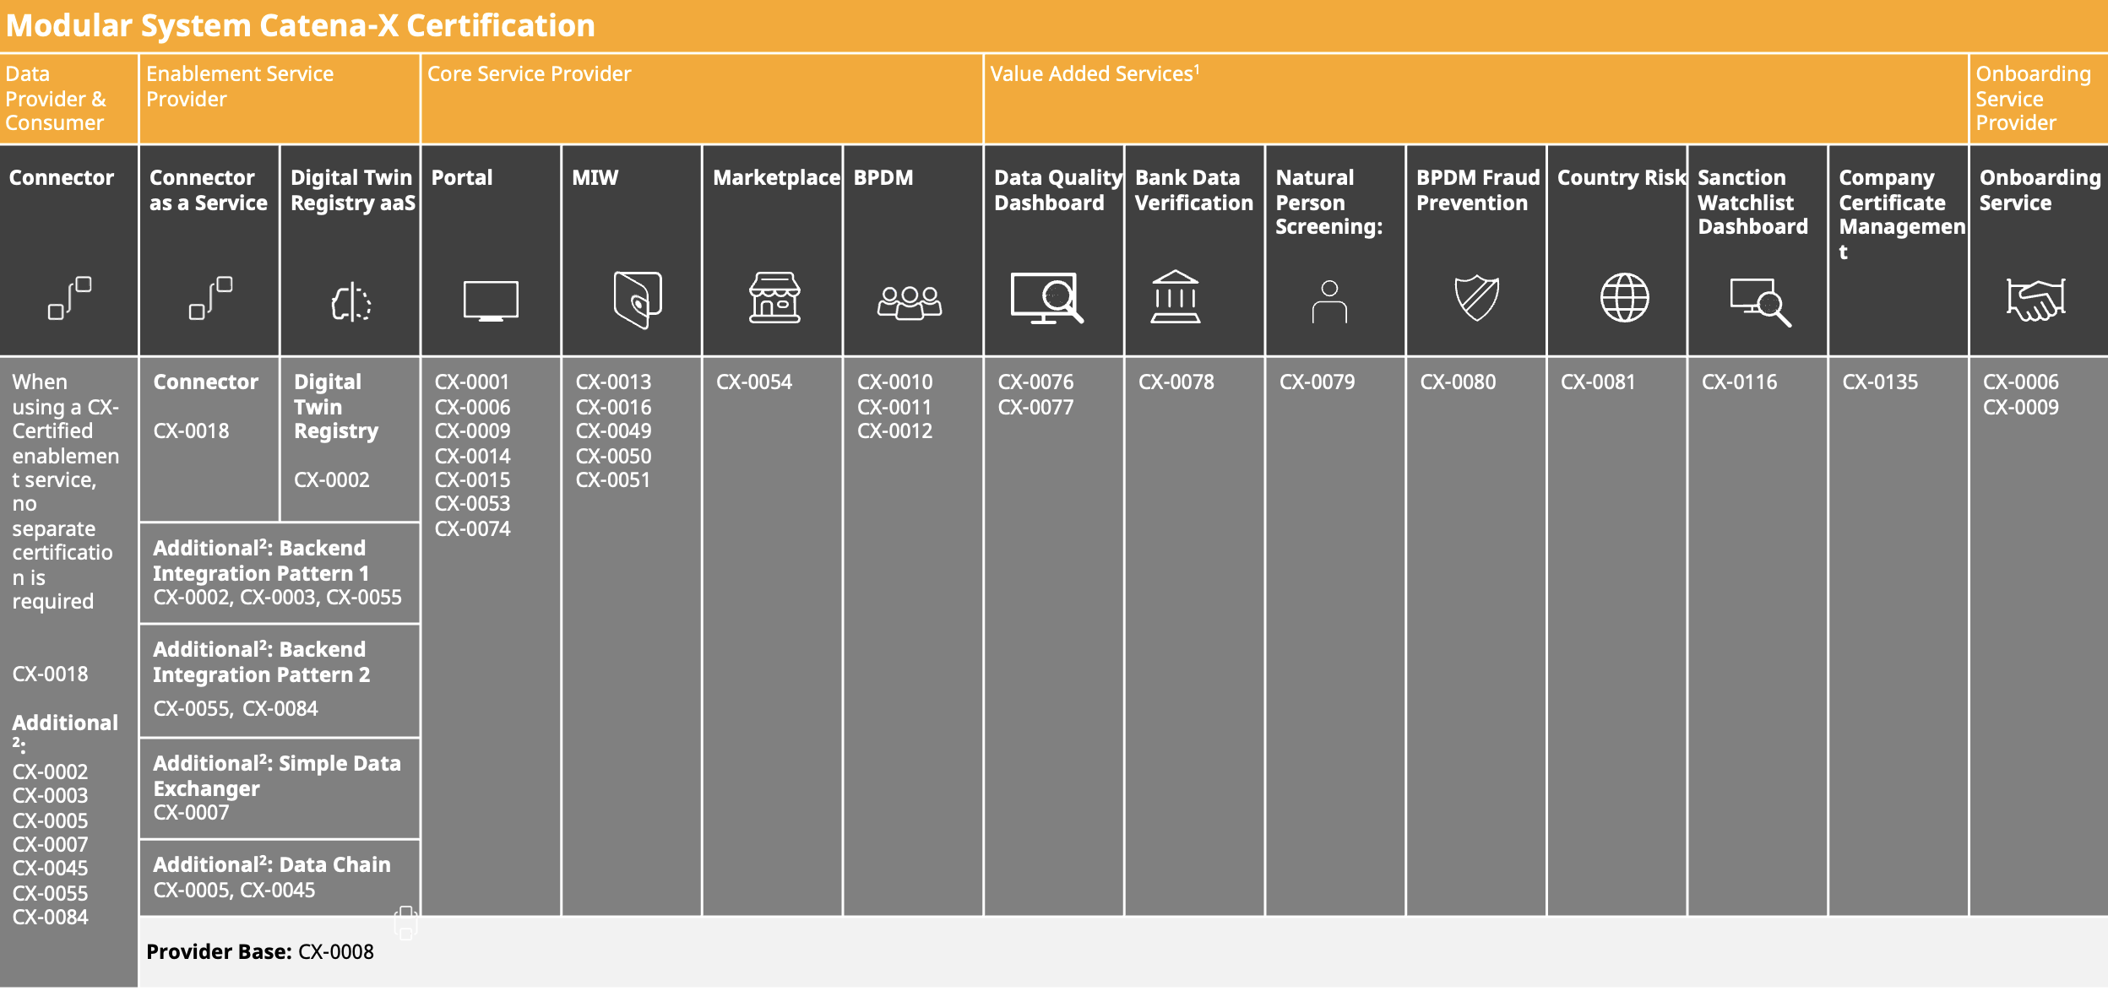Click the Country Risk heading
The width and height of the screenshot is (2108, 991).
pos(1621,177)
